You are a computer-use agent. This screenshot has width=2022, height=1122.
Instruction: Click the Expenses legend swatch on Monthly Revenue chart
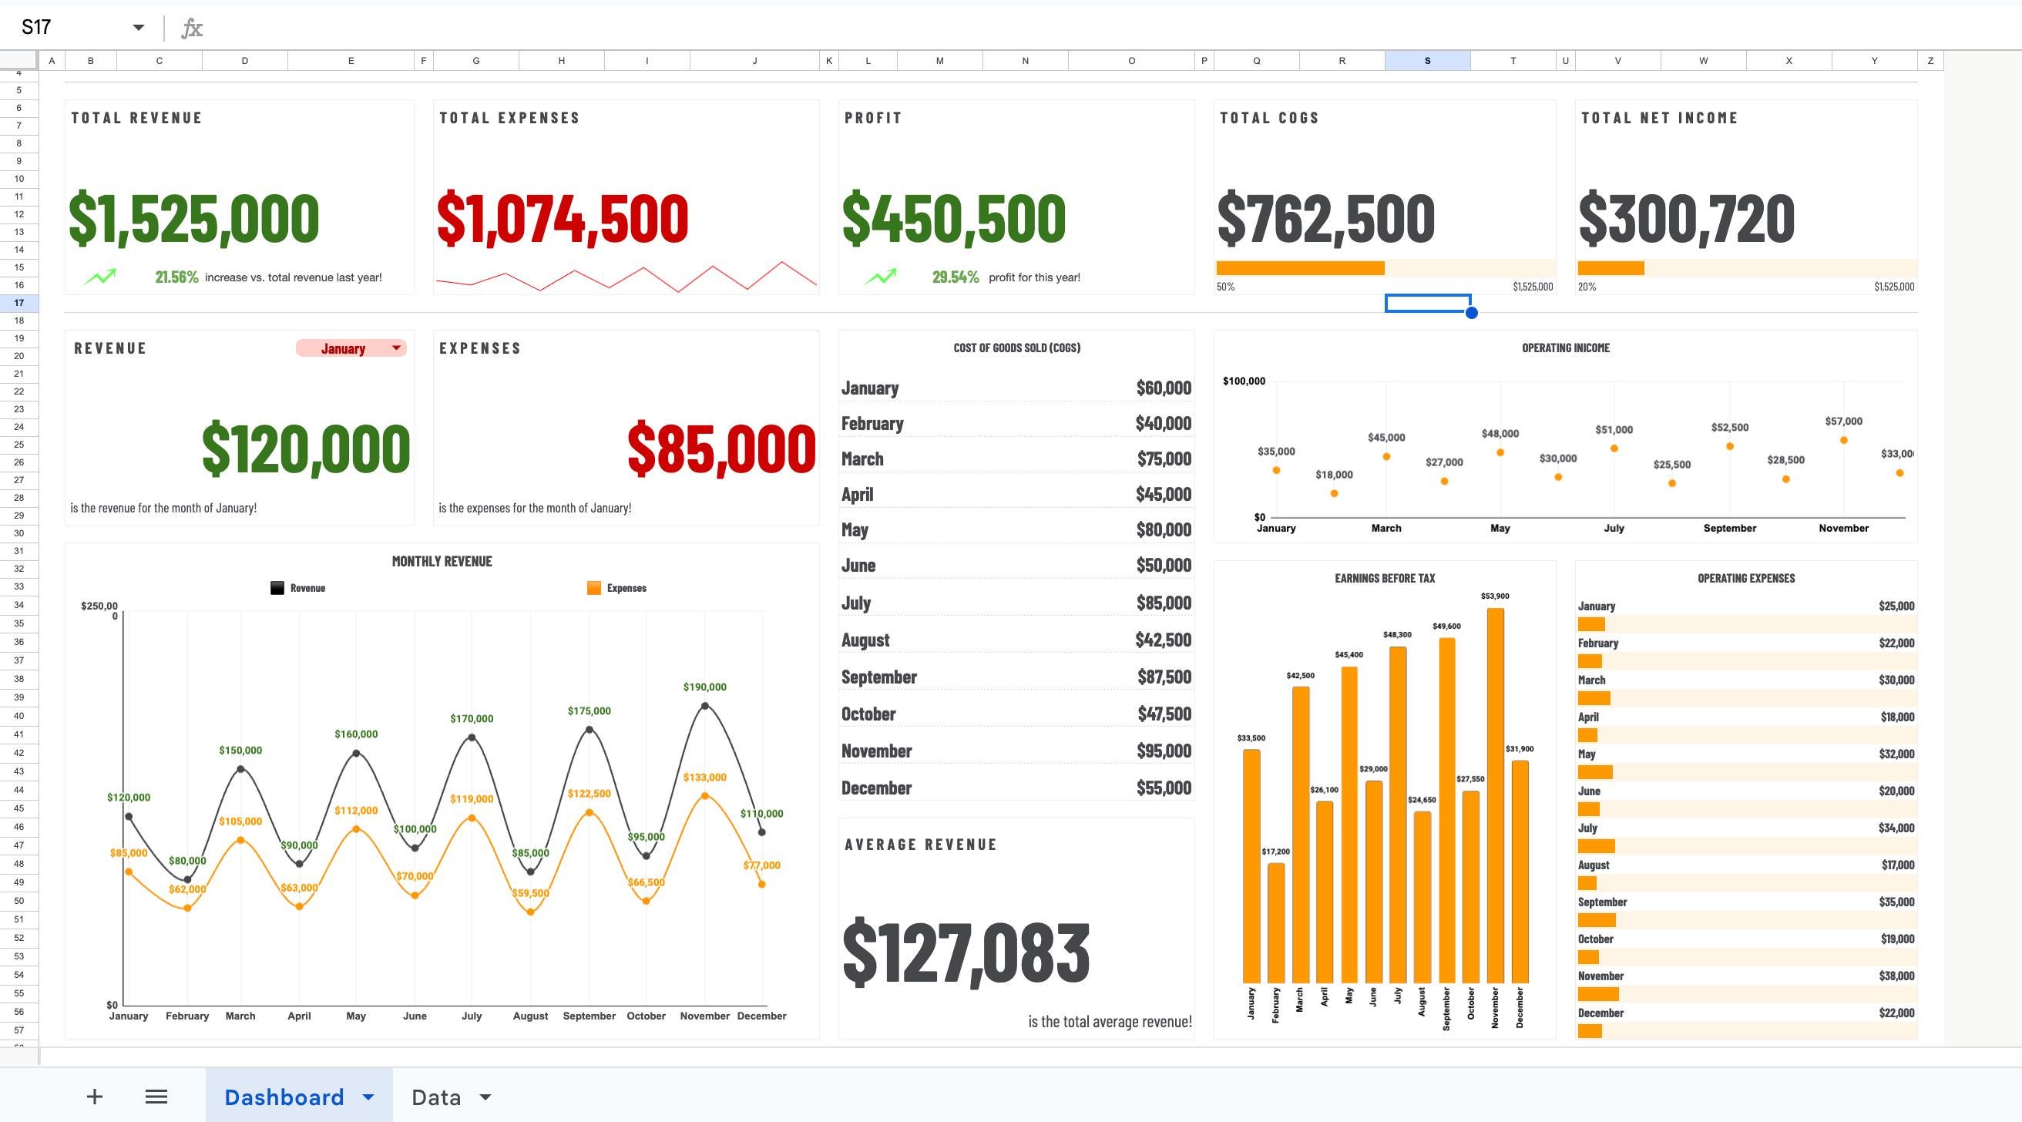click(593, 586)
